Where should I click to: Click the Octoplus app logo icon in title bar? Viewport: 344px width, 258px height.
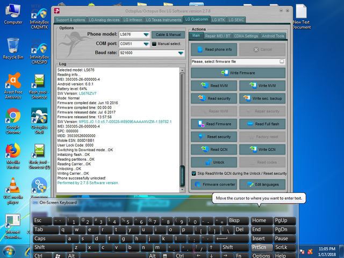[x=57, y=11]
